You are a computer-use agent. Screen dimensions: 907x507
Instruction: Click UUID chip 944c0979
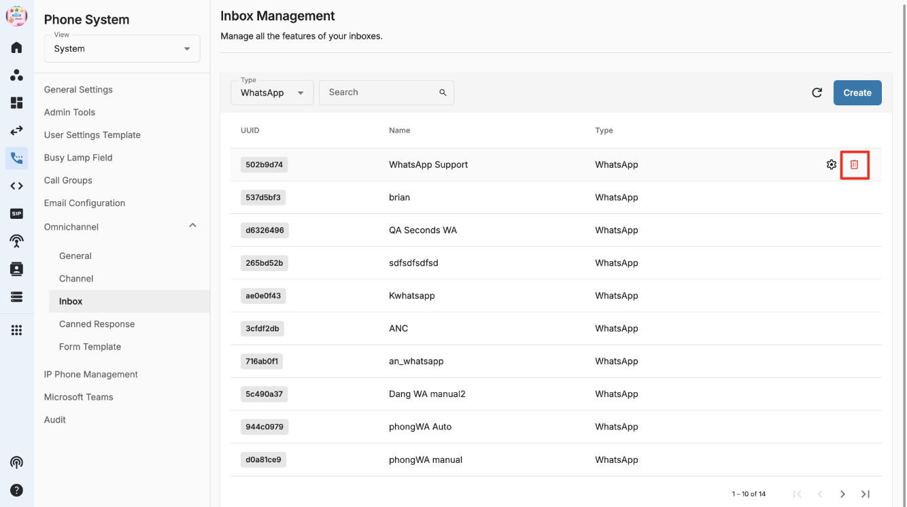(x=264, y=427)
